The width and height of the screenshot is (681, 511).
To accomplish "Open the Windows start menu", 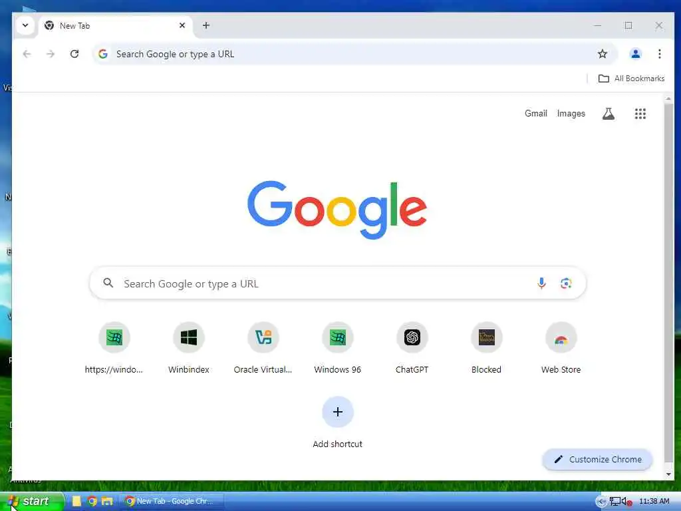I will tap(31, 501).
